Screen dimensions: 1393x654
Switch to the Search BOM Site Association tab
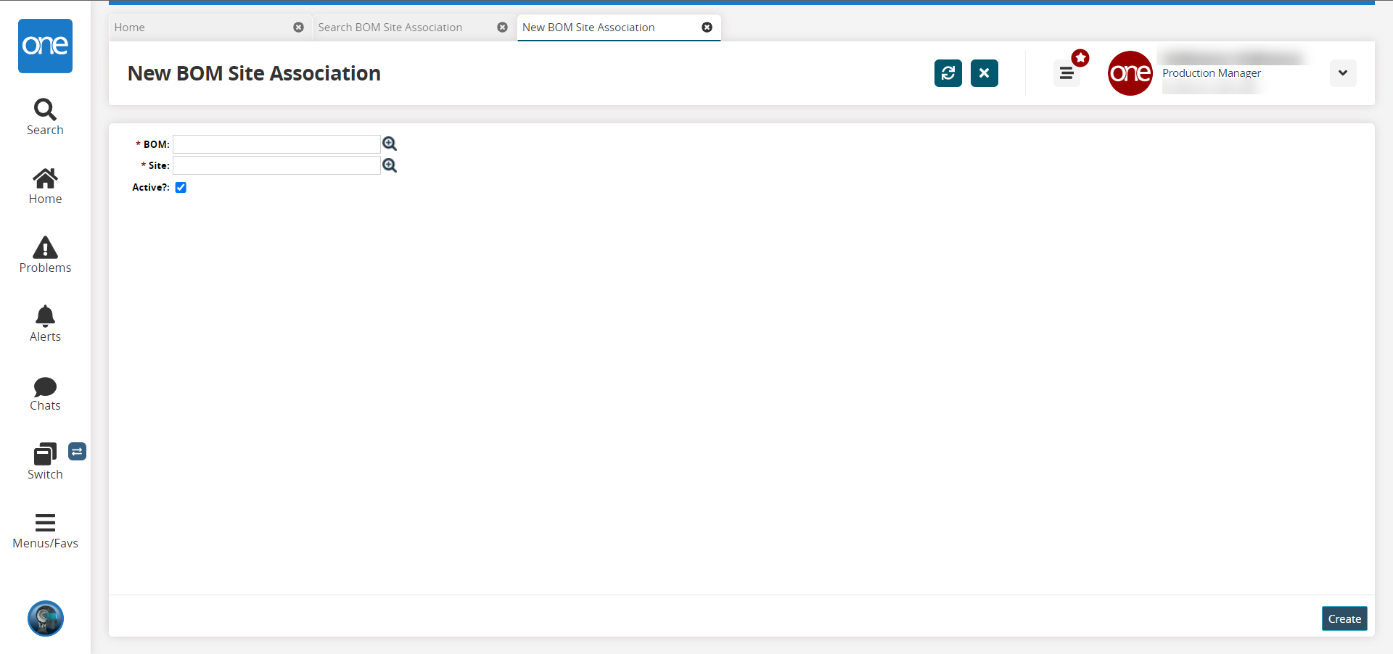[414, 28]
